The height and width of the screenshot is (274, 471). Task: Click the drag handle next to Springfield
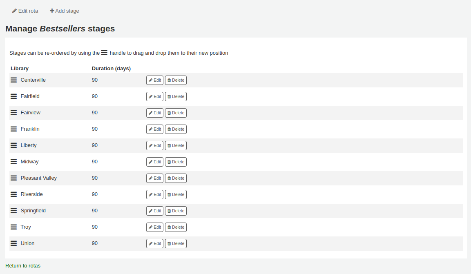click(x=13, y=211)
